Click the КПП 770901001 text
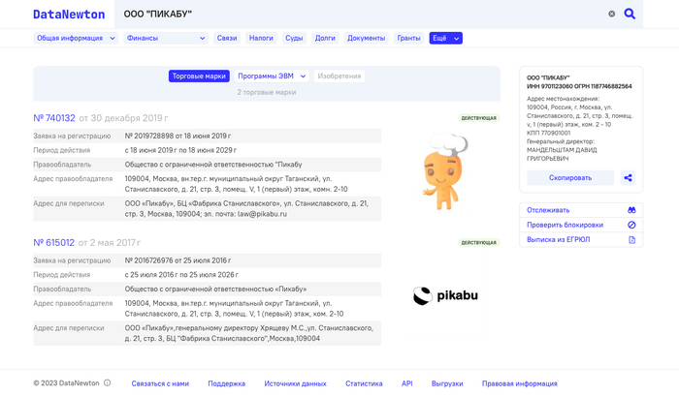The height and width of the screenshot is (396, 679). click(549, 133)
